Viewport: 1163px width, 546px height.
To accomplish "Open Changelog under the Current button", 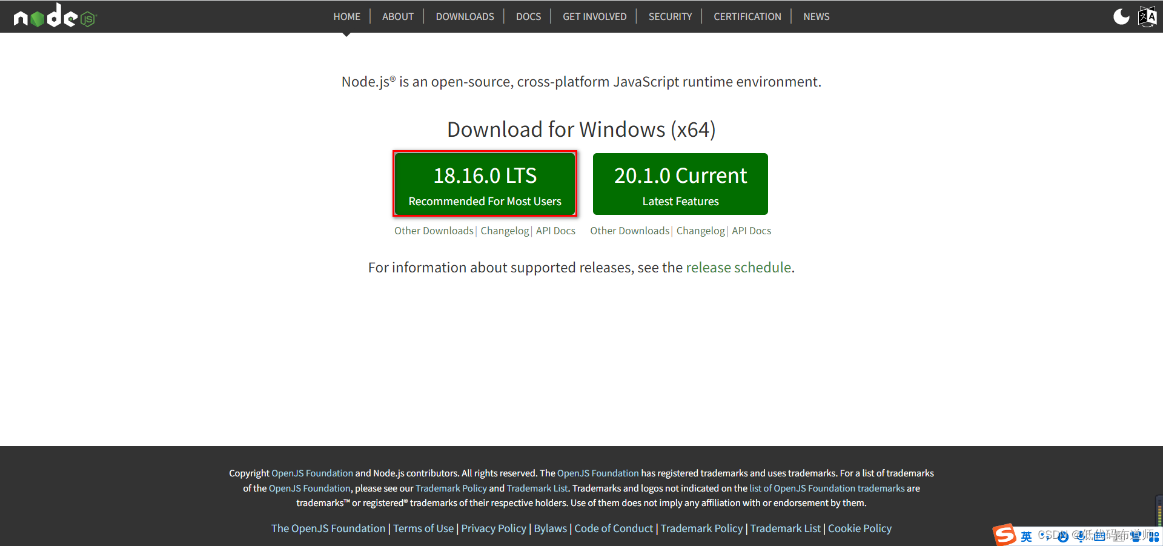I will 701,231.
